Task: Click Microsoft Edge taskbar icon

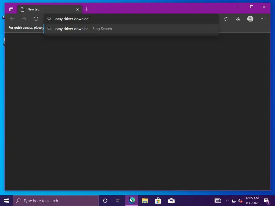Action: click(132, 201)
